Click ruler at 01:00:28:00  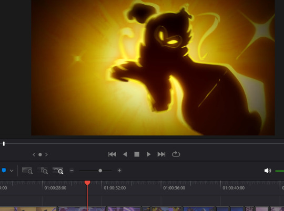tap(55, 188)
